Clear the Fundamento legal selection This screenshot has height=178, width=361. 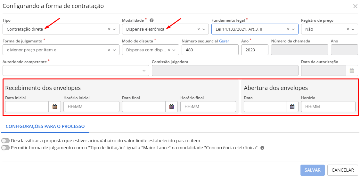288,29
